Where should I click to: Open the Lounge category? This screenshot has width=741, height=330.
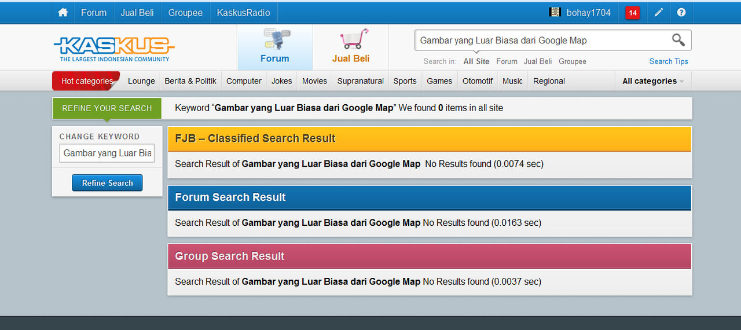(x=141, y=81)
